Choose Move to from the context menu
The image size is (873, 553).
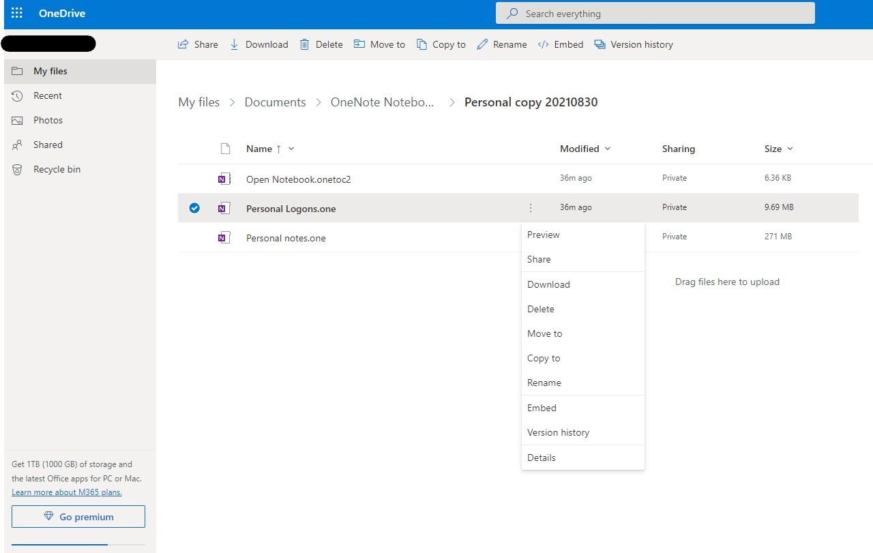pyautogui.click(x=583, y=333)
